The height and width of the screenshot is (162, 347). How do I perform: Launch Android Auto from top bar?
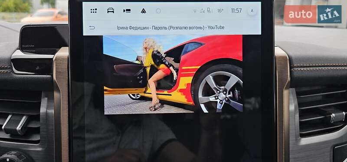point(144,11)
